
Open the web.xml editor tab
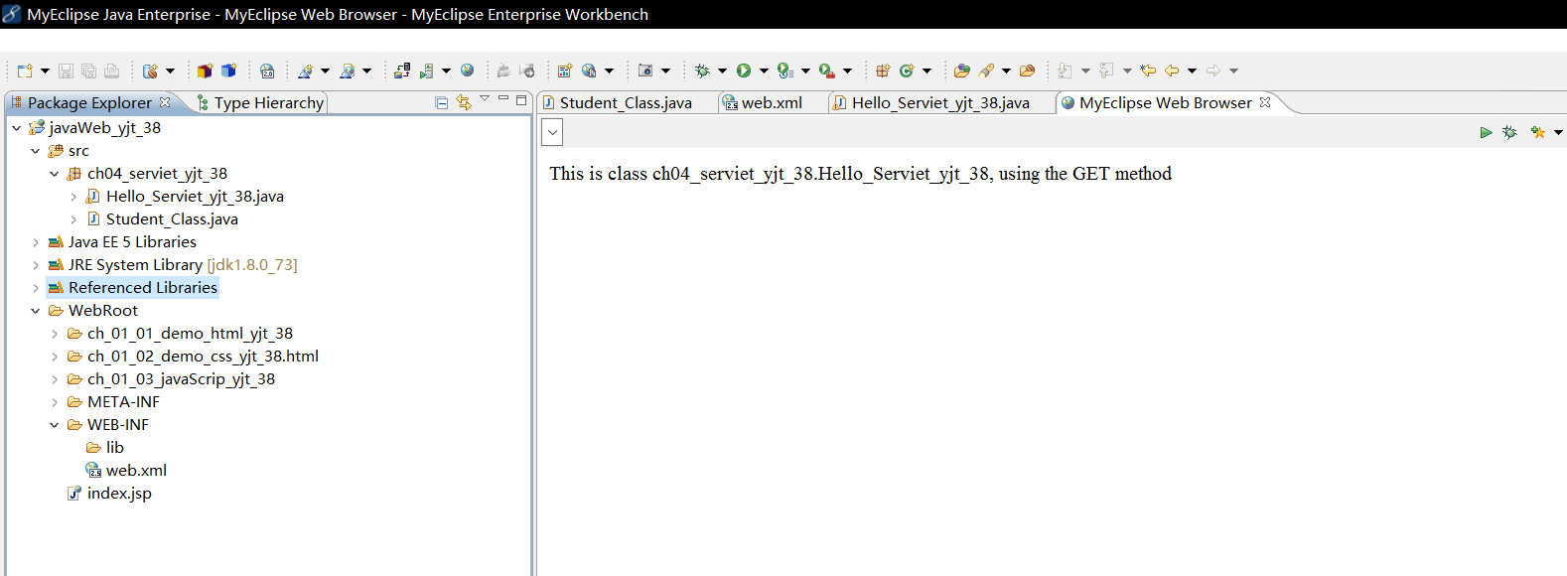click(772, 102)
